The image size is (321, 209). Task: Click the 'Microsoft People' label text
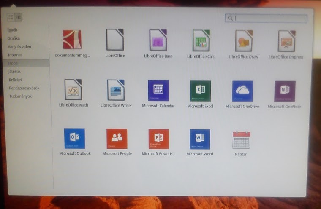click(117, 153)
